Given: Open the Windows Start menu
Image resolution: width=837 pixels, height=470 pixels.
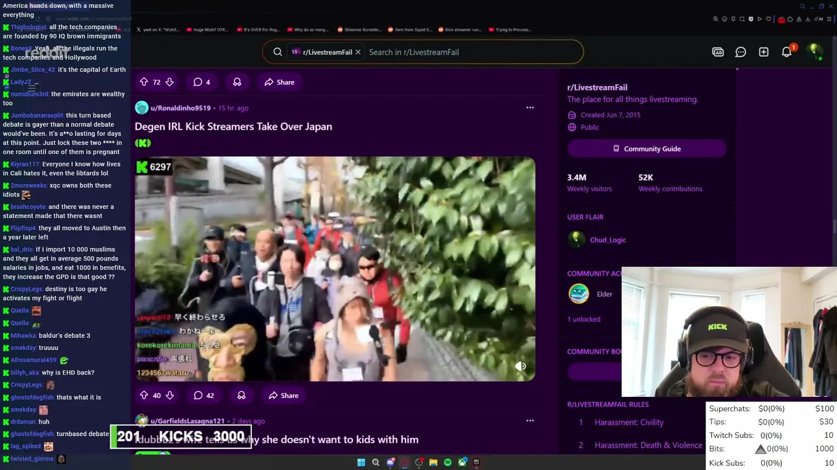Looking at the screenshot, I should pyautogui.click(x=361, y=462).
